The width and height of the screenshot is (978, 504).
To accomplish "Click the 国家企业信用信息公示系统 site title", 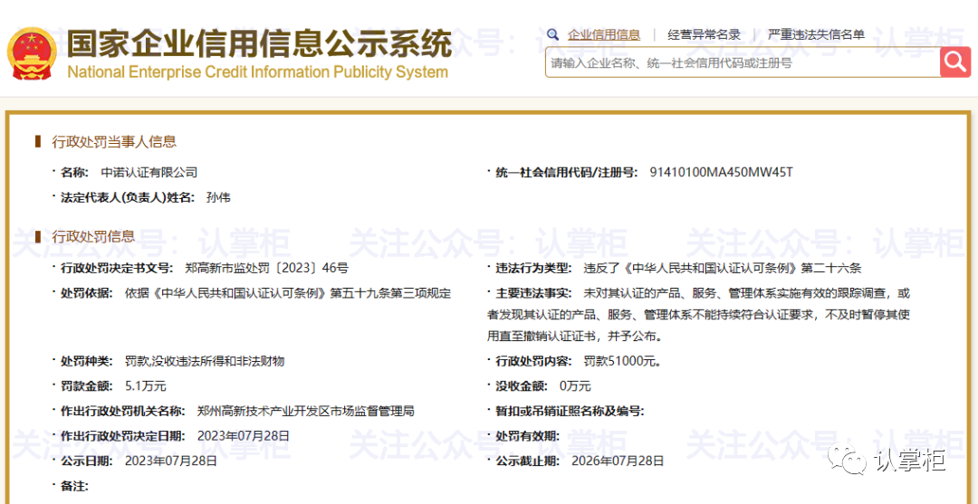I will click(258, 43).
